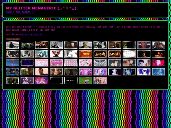Click the 'gifs ive made 4 myself' paragraph
Screen dimensions: 171x128
[84, 28]
